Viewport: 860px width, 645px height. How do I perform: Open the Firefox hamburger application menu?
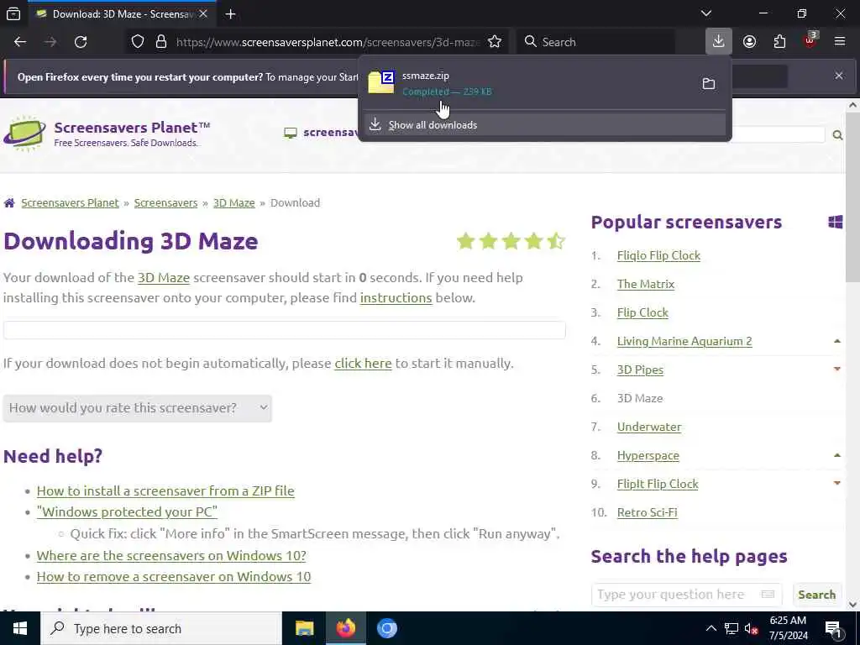coord(839,42)
